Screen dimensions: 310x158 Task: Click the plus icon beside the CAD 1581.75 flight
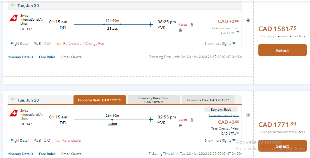click(x=248, y=20)
